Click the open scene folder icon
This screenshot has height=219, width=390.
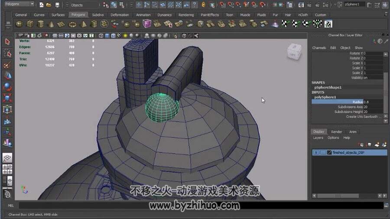click(49, 5)
